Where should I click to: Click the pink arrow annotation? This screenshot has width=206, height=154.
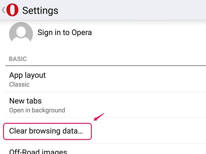click(x=99, y=117)
